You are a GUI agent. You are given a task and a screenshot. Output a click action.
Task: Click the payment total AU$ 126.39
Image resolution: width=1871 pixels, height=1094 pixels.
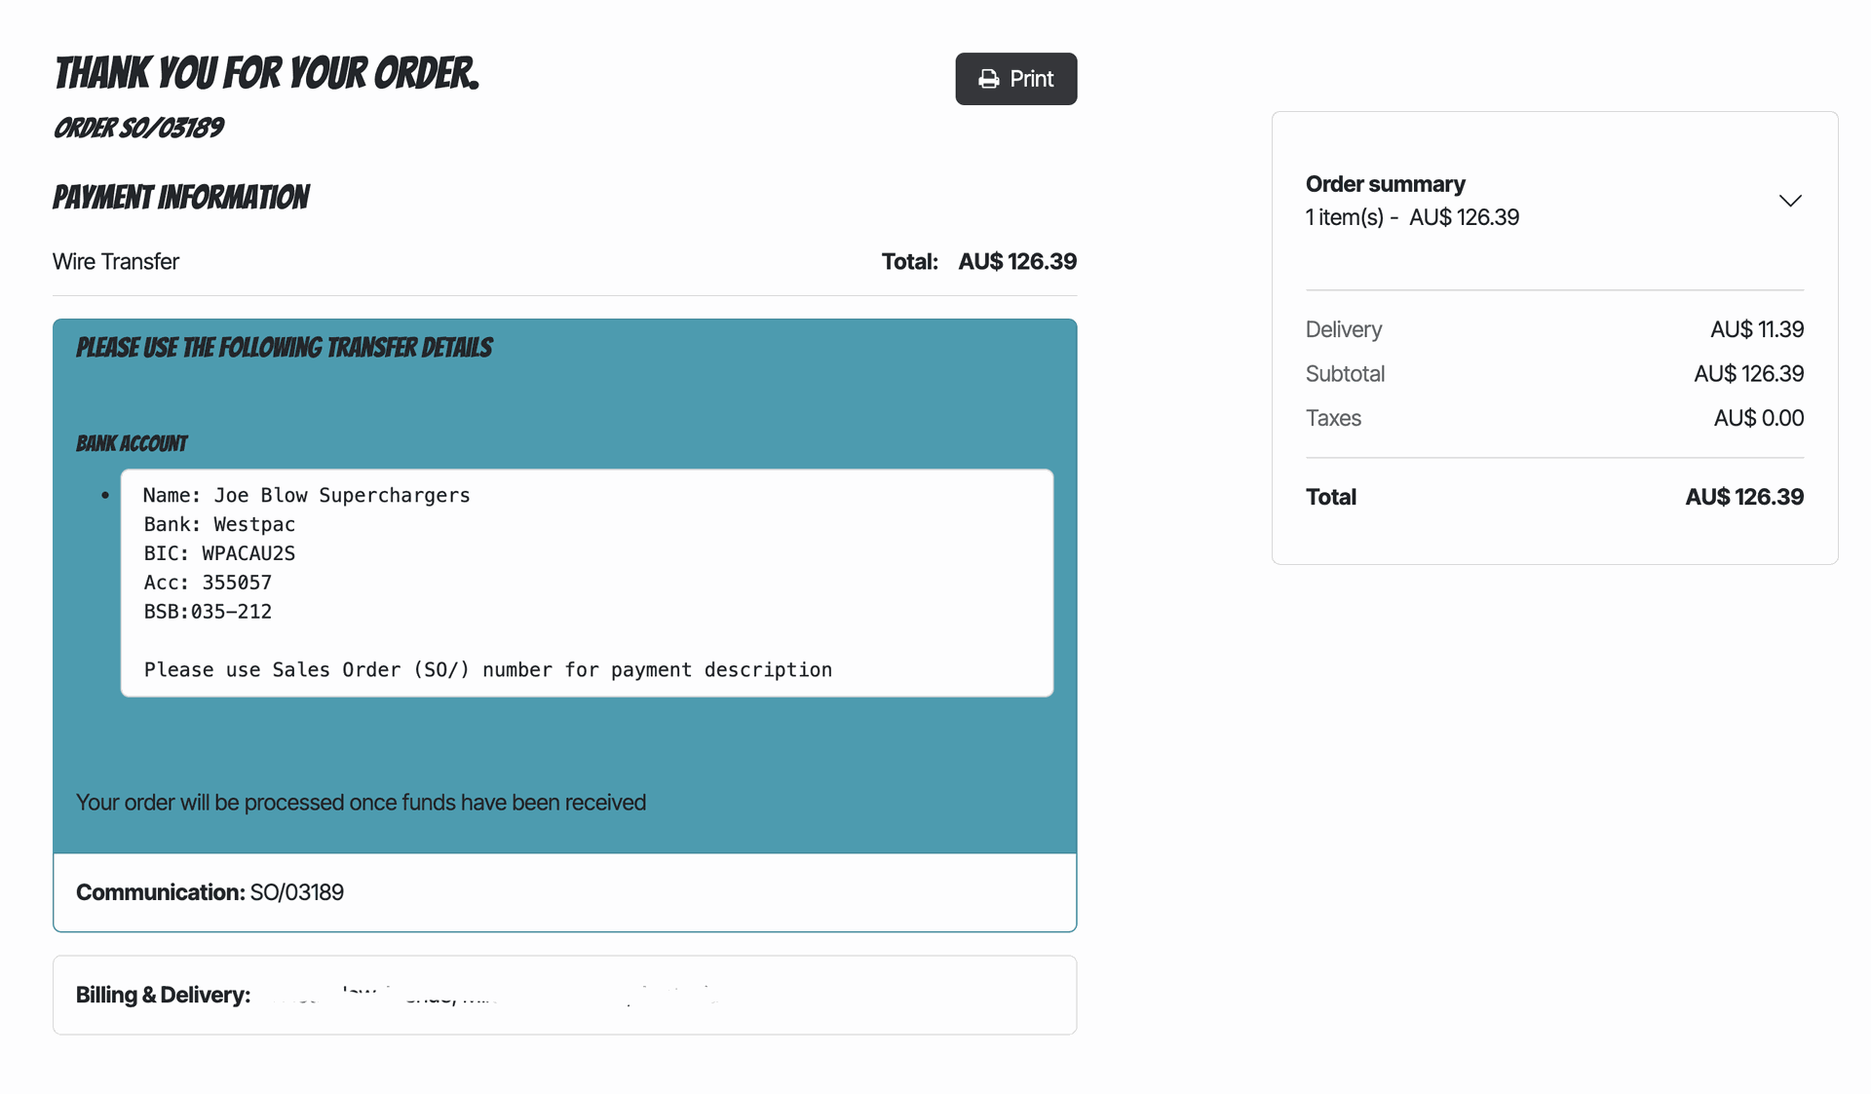(1016, 262)
